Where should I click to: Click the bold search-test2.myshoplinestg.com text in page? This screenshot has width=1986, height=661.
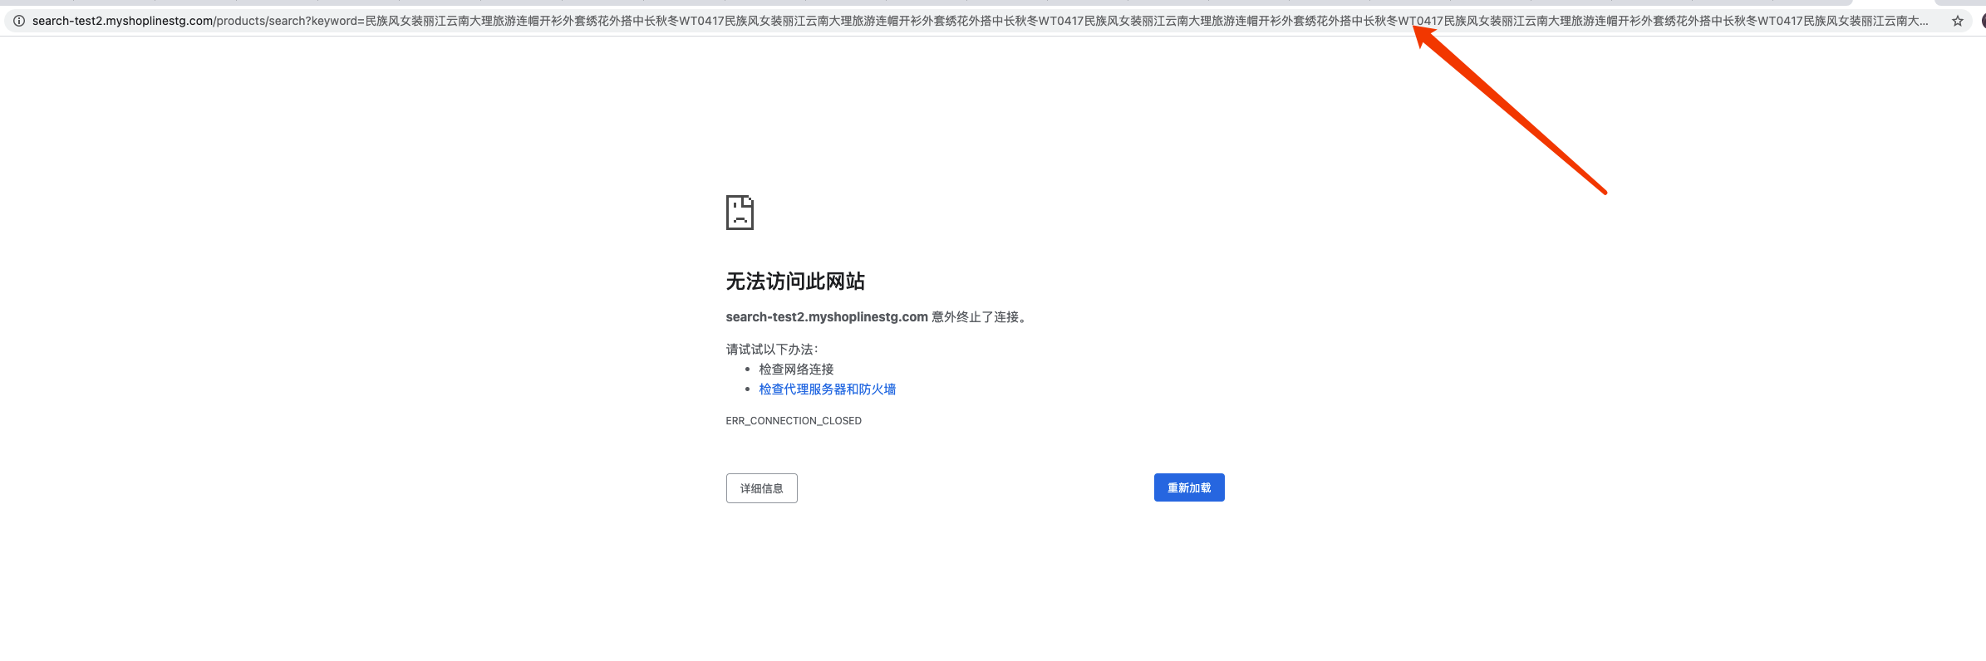pyautogui.click(x=827, y=317)
